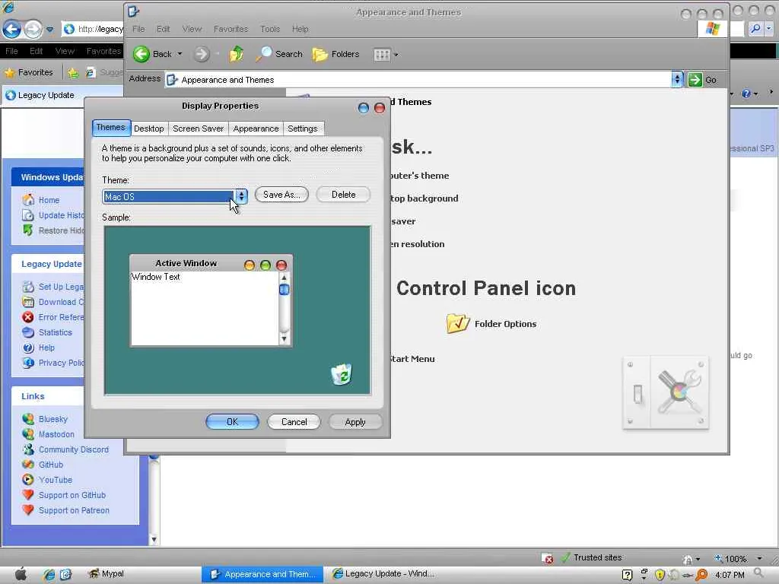This screenshot has width=779, height=584.
Task: Click the help icon in system tray
Action: point(628,575)
